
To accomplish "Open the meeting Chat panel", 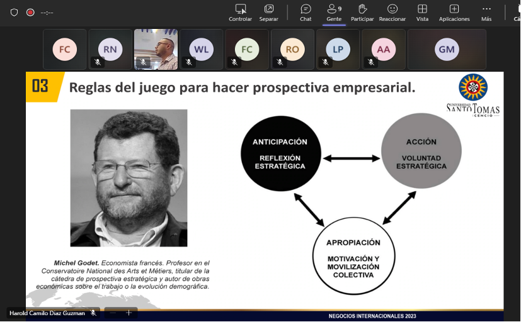I will (x=306, y=9).
